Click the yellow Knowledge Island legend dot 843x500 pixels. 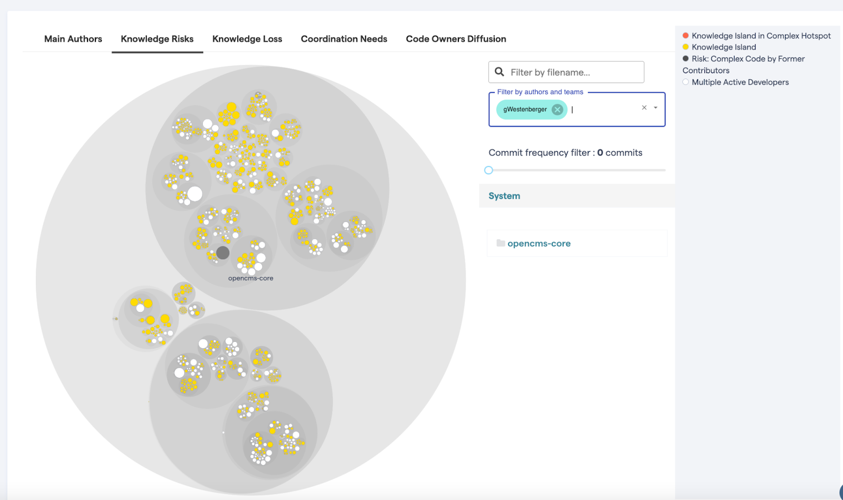(685, 47)
